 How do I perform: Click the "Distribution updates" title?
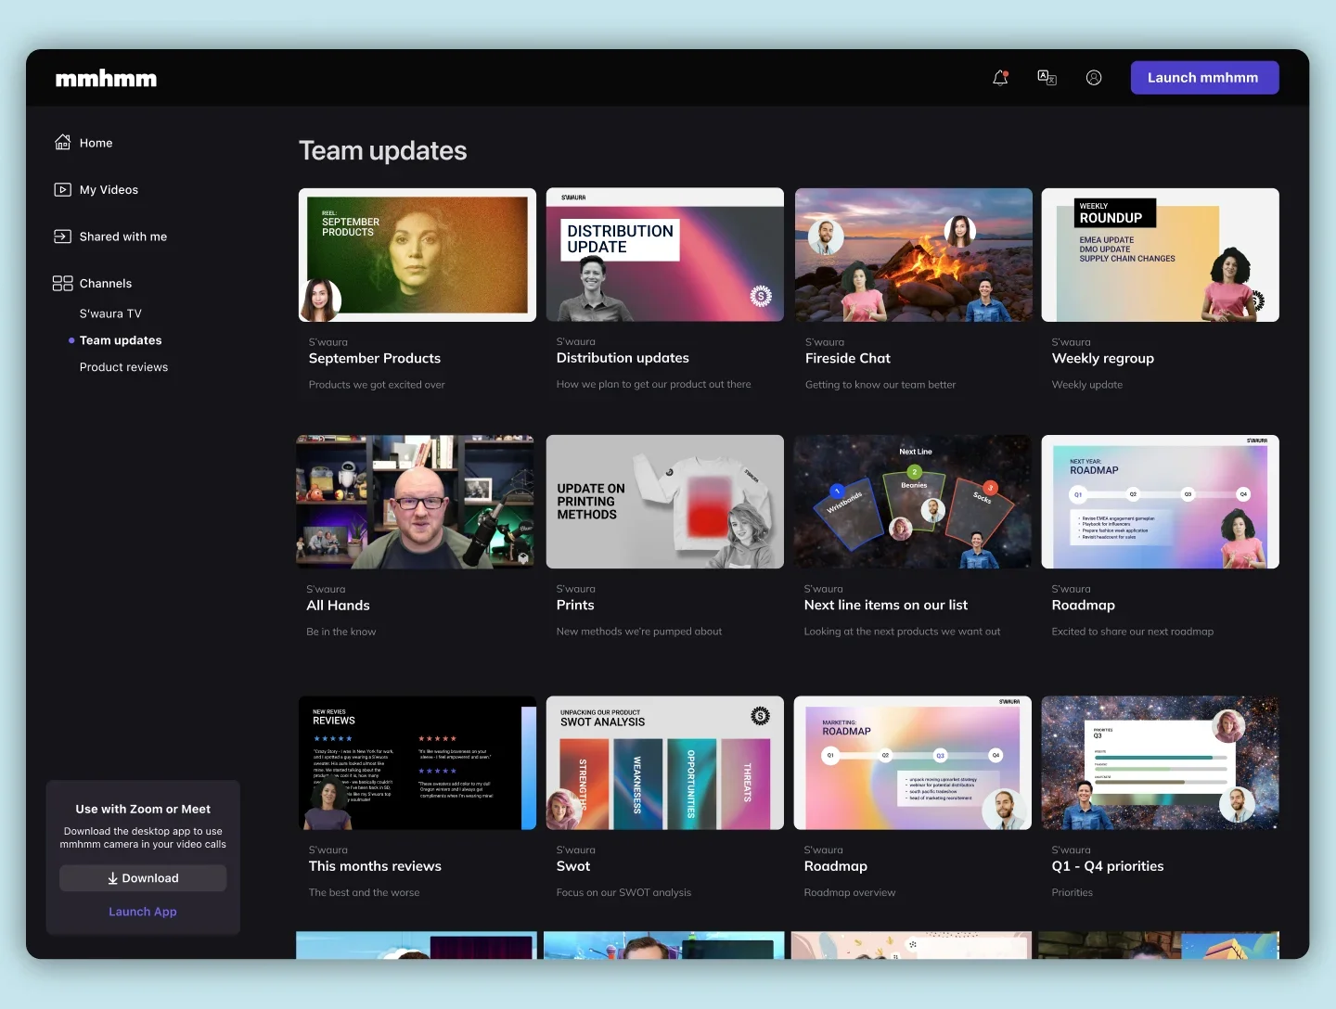click(623, 358)
